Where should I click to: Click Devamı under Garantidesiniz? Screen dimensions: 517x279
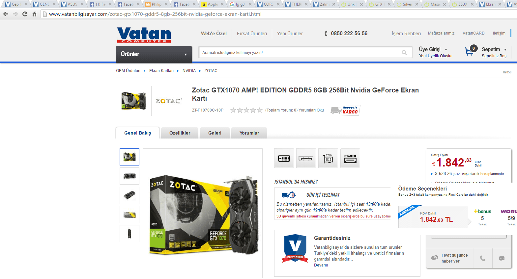pyautogui.click(x=321, y=265)
